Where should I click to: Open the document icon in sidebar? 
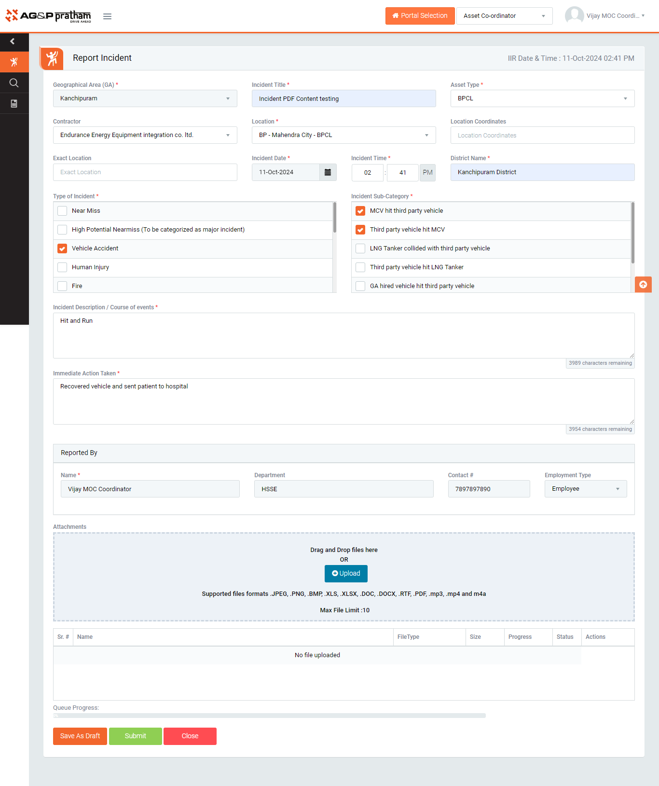[x=14, y=104]
